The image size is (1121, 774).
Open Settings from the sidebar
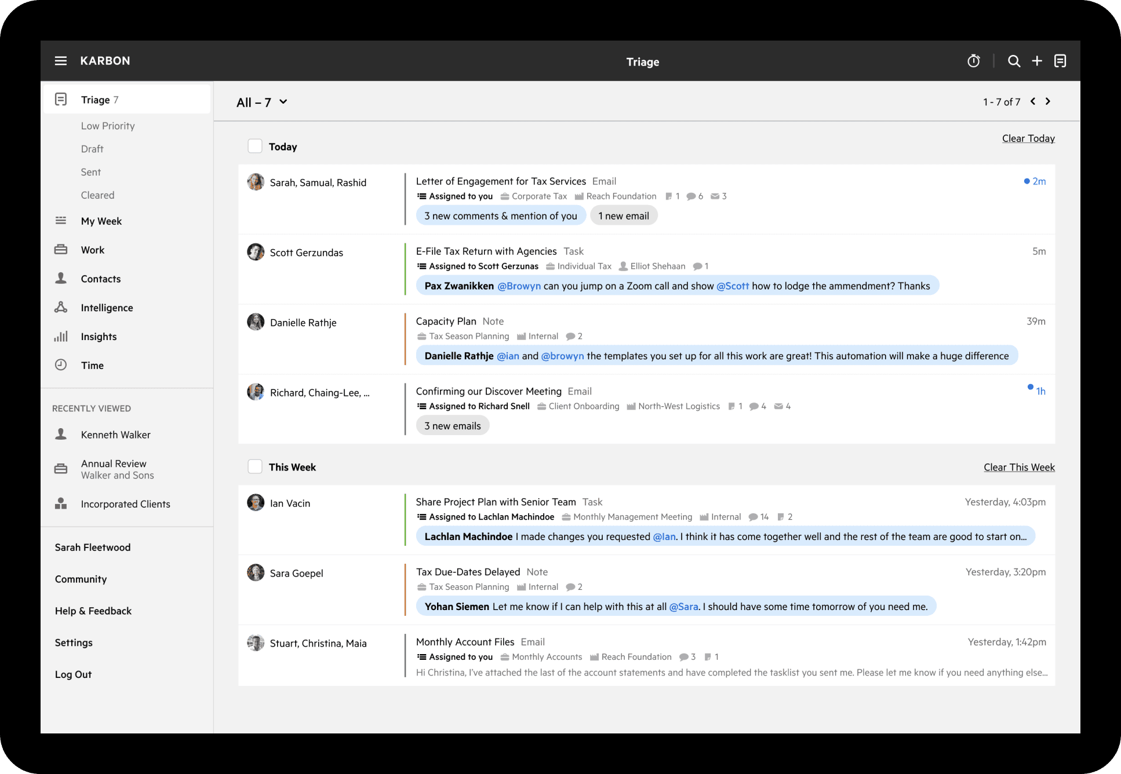coord(74,642)
